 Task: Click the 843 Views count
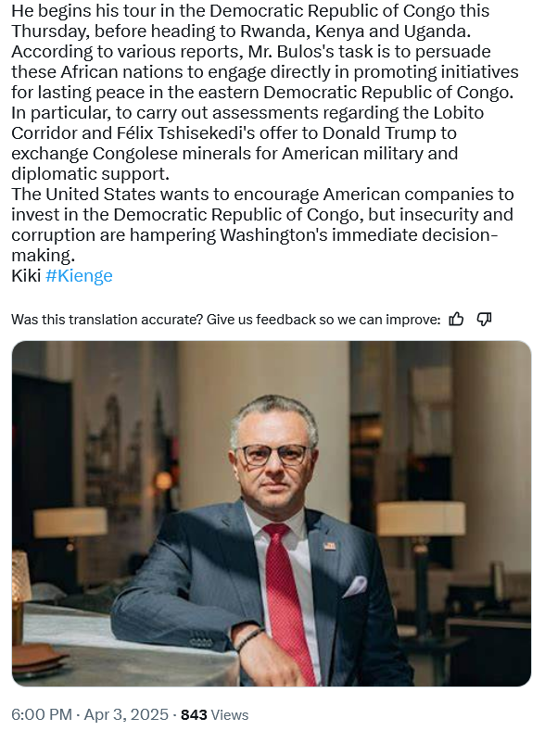214,714
